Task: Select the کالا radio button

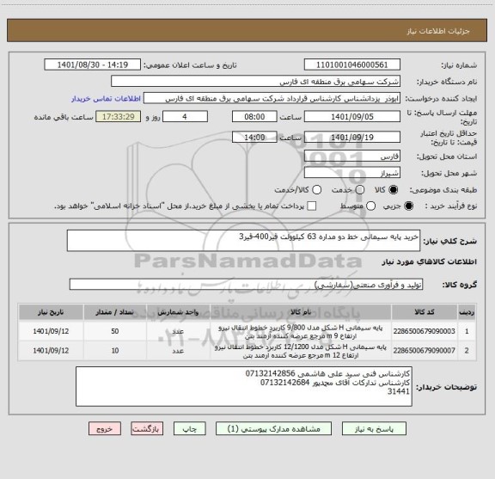Action: (394, 190)
